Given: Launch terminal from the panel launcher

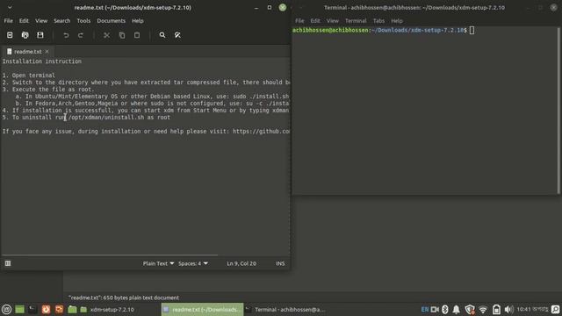Looking at the screenshot, I should 32,309.
